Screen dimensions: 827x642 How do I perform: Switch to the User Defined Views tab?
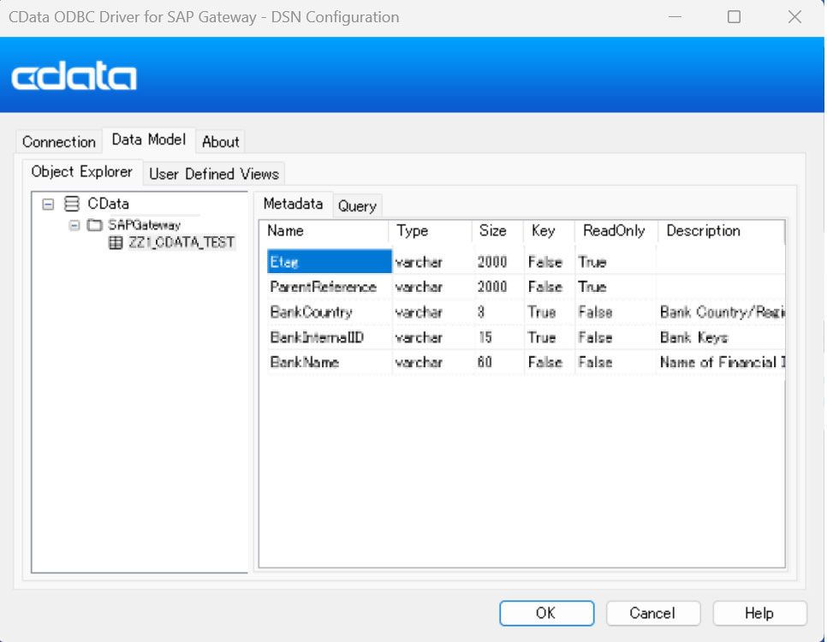[213, 174]
